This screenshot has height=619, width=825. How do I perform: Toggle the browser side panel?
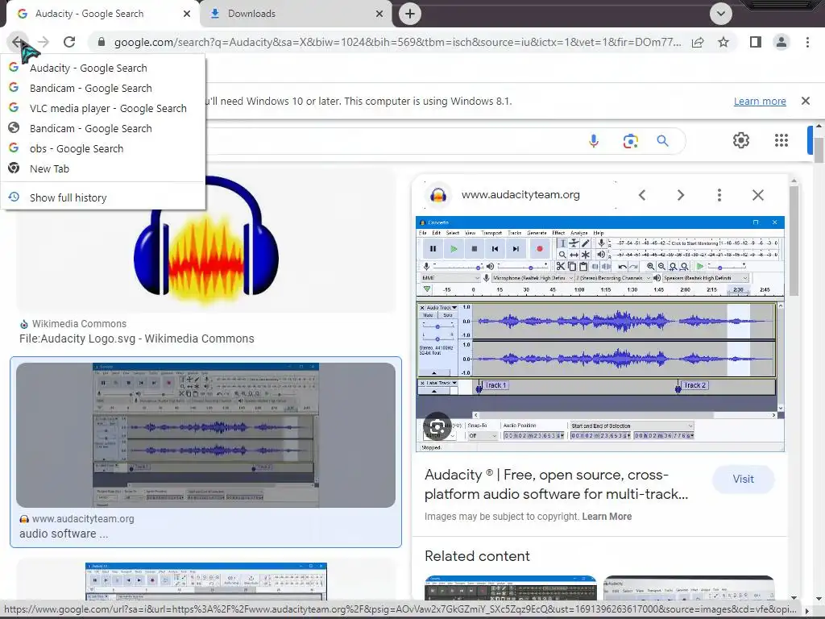(x=755, y=42)
